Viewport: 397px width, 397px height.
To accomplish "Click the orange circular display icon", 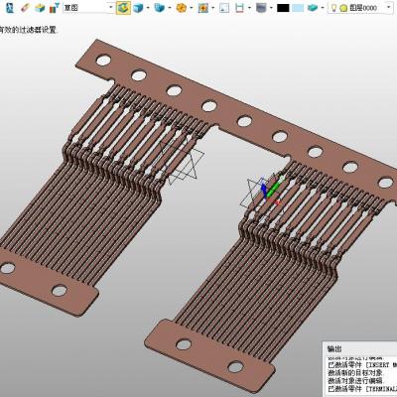I will point(182,7).
